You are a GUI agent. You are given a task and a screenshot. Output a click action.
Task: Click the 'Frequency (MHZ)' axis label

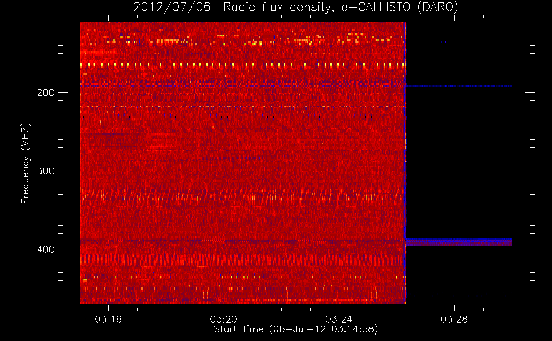click(x=26, y=163)
